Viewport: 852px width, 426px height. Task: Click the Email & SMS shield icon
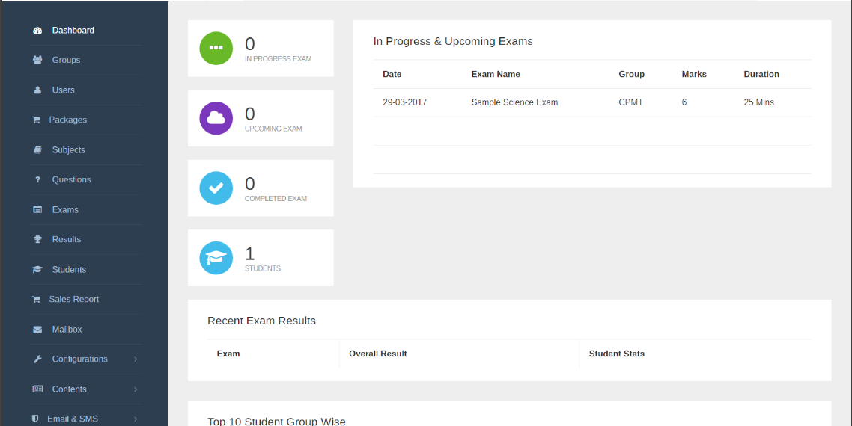(35, 419)
